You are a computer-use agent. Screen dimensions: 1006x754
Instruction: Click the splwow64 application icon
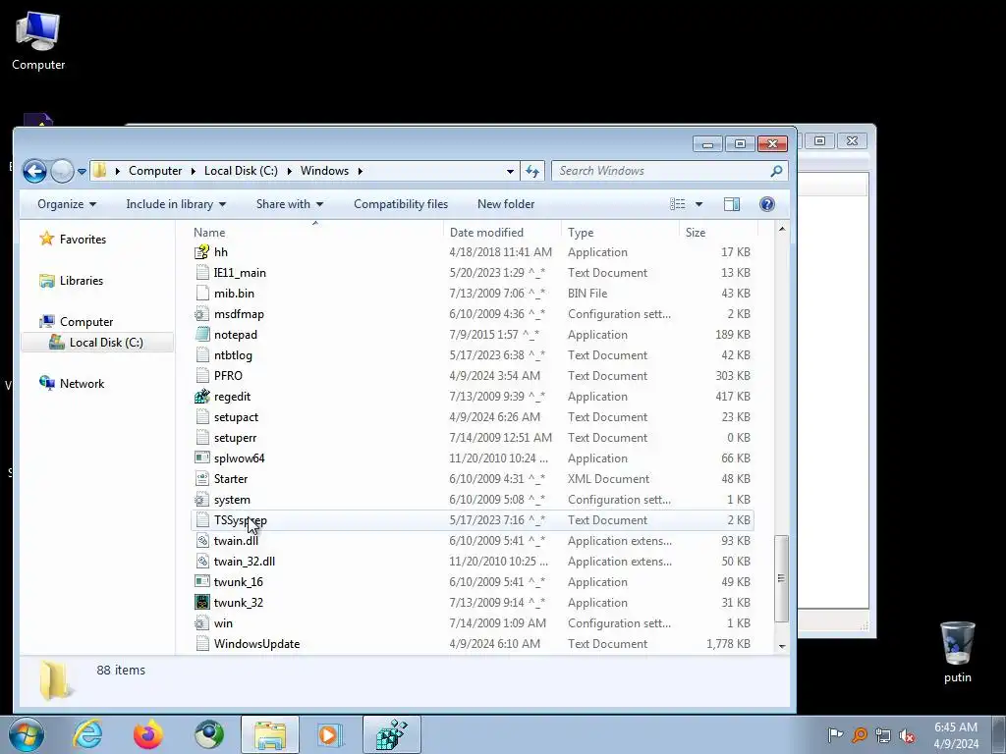pyautogui.click(x=202, y=458)
